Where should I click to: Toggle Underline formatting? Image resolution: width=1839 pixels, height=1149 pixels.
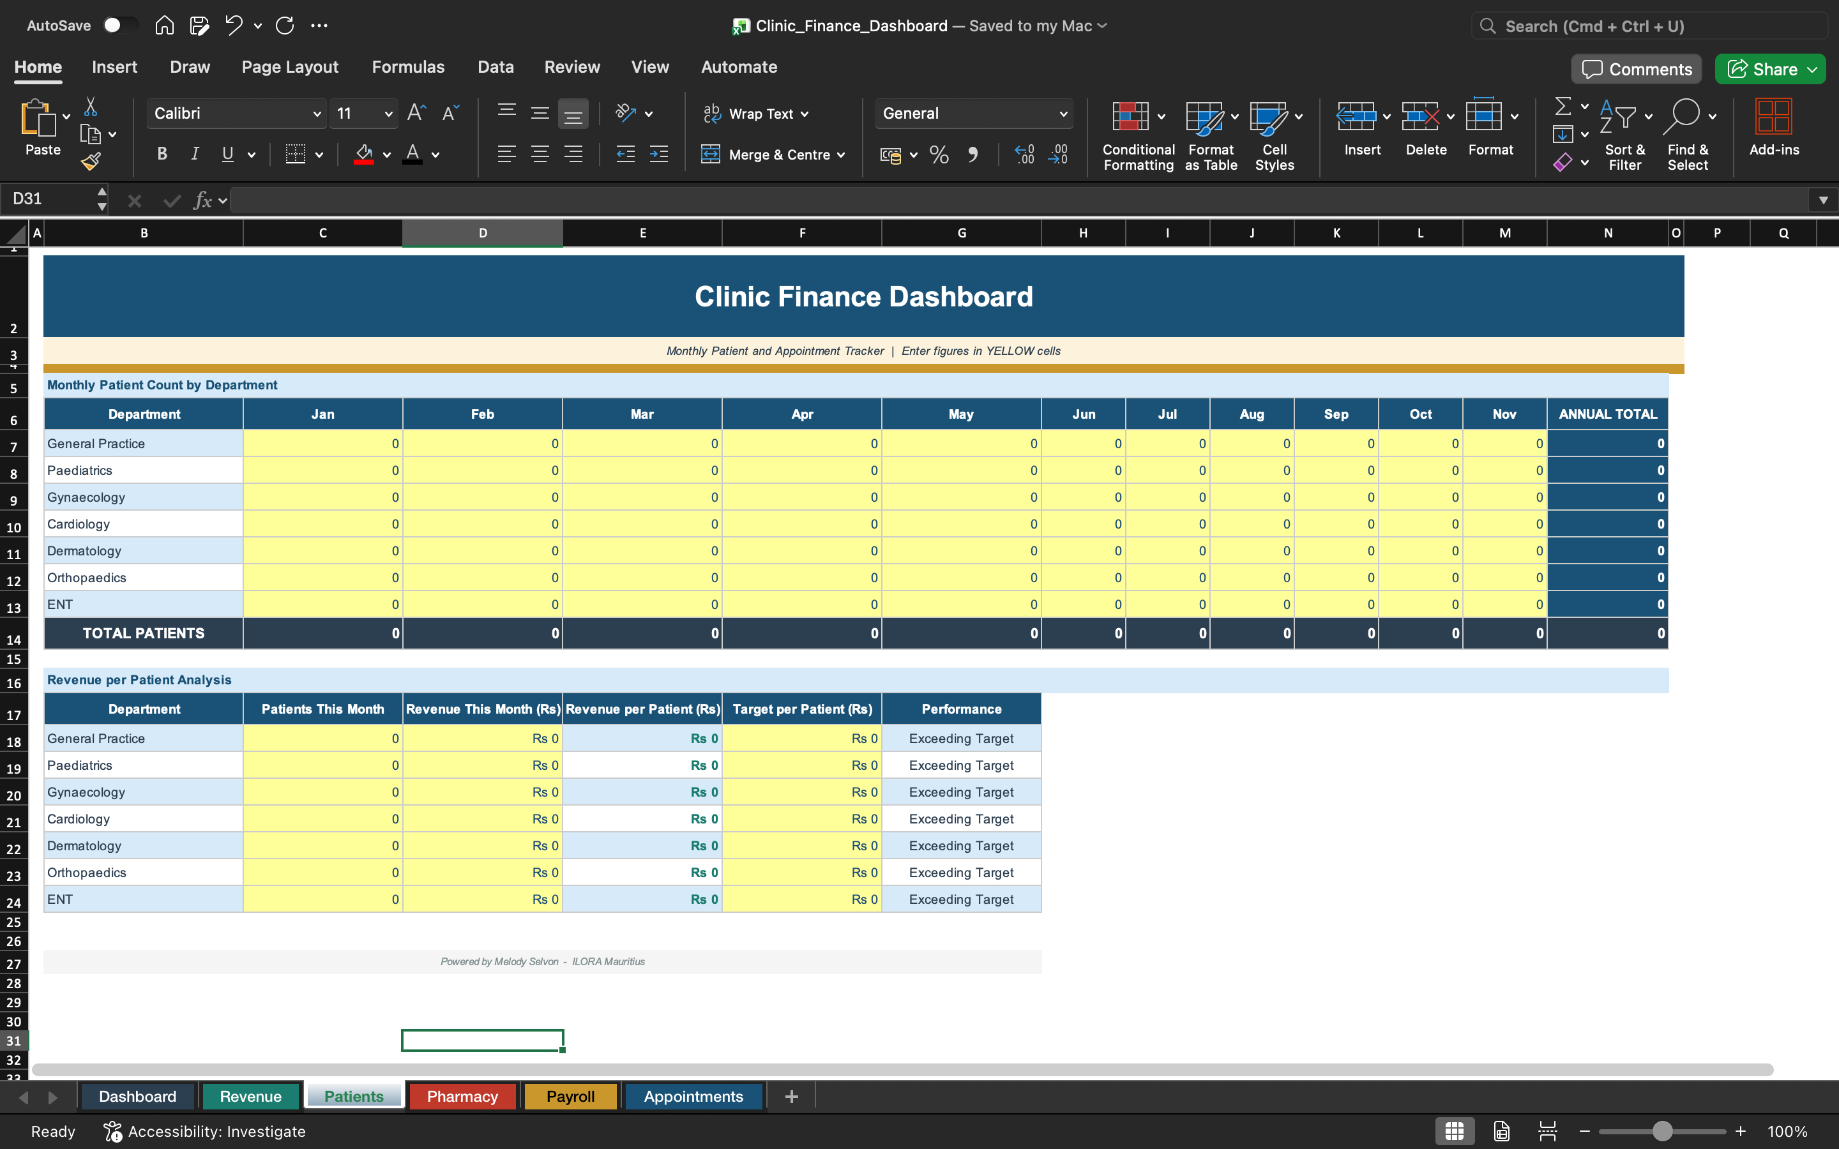coord(227,154)
